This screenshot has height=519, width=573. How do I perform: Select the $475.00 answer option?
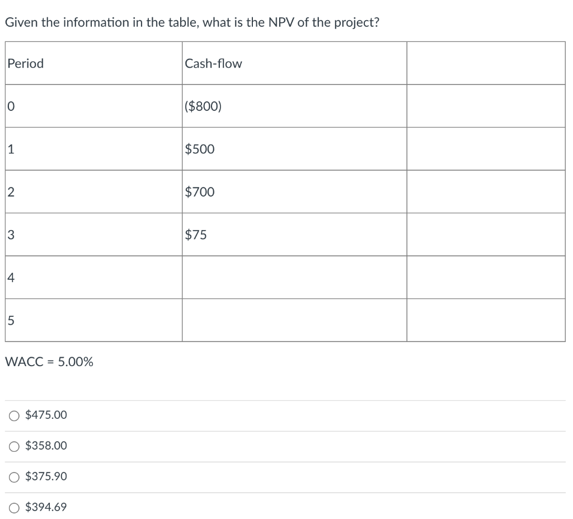tap(13, 415)
